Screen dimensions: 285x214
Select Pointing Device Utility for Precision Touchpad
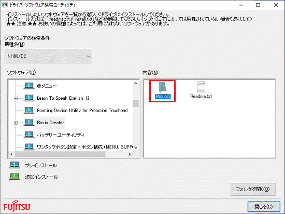point(82,110)
